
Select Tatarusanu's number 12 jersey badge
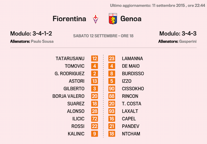coord(95,59)
